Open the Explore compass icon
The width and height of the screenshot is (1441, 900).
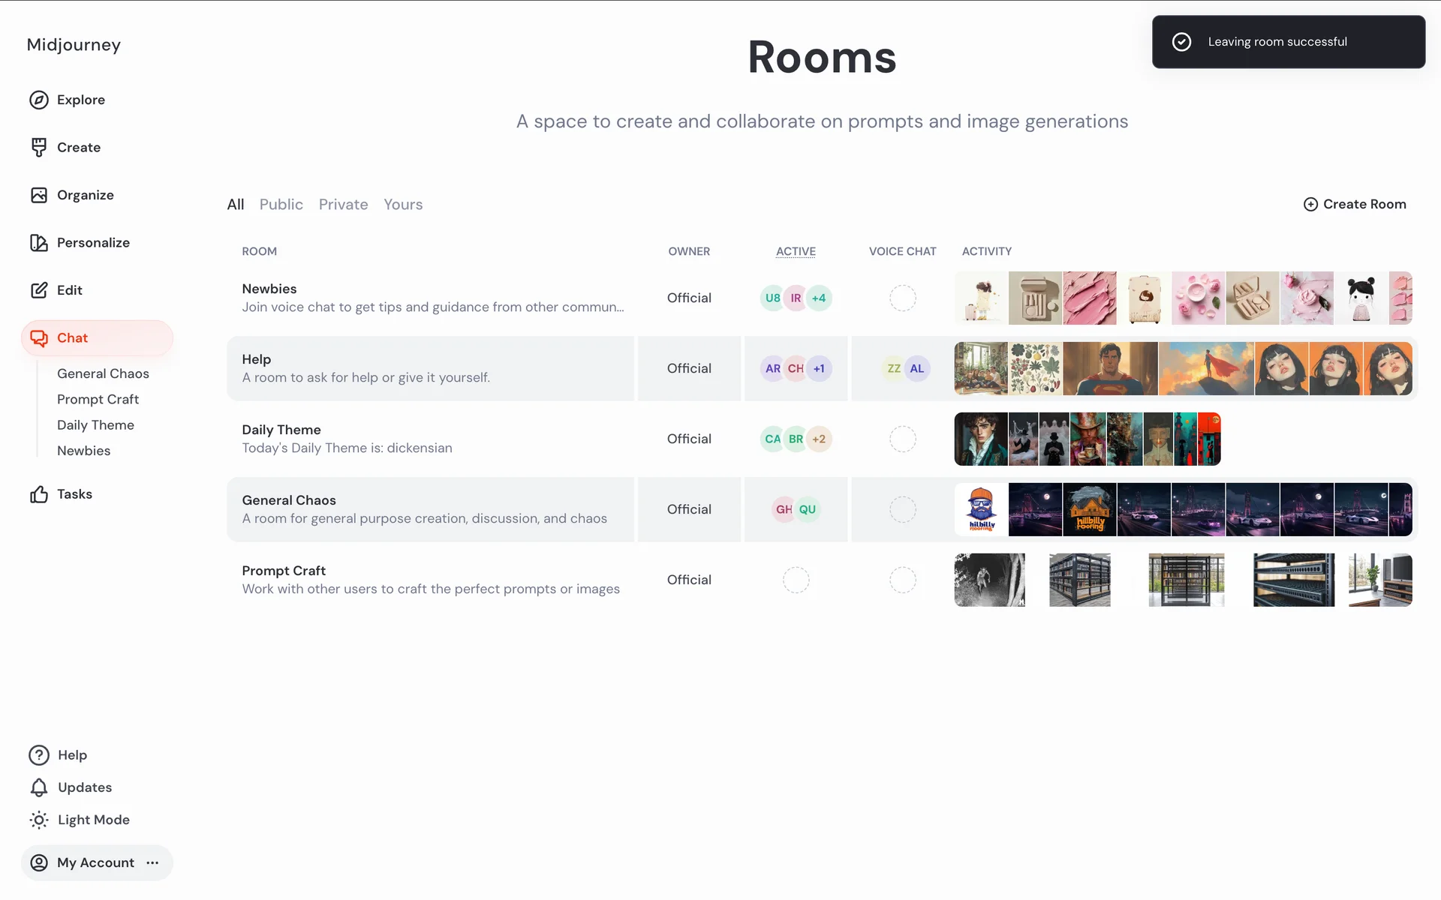coord(39,100)
